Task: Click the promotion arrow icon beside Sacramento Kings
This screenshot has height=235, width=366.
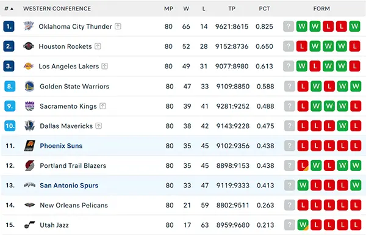Action: pyautogui.click(x=102, y=106)
